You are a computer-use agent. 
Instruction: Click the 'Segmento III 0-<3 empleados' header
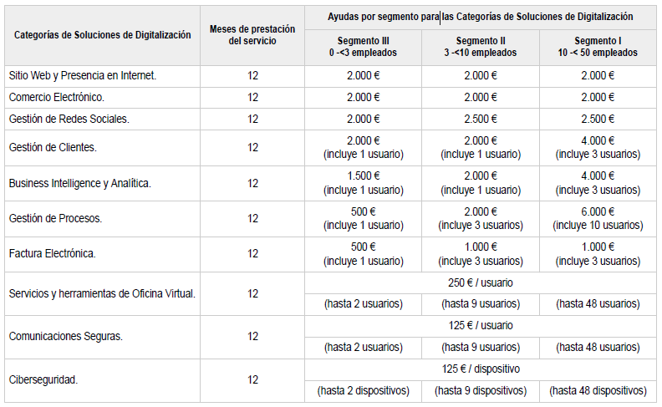(363, 48)
